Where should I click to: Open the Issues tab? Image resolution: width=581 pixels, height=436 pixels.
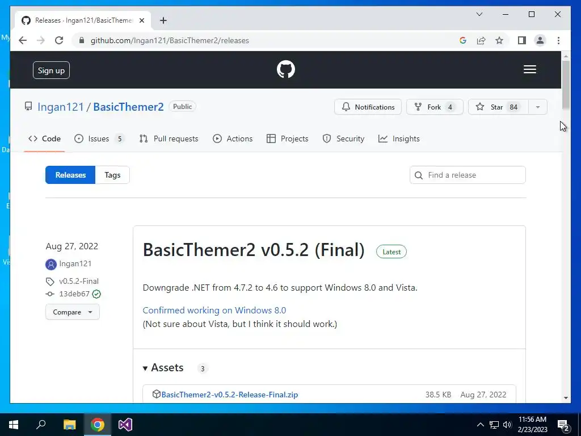coord(99,139)
